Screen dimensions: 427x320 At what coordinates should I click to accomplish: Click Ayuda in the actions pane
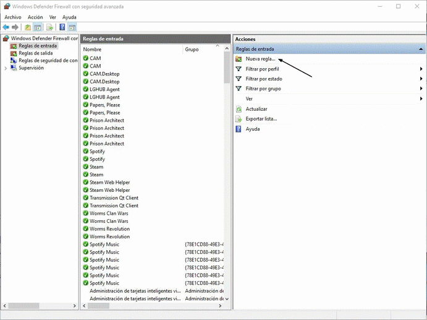[253, 129]
